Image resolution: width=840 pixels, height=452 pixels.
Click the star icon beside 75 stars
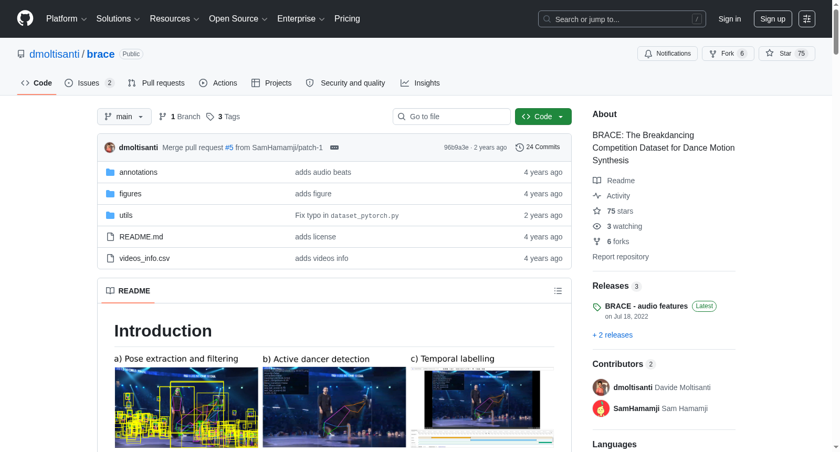(x=597, y=211)
